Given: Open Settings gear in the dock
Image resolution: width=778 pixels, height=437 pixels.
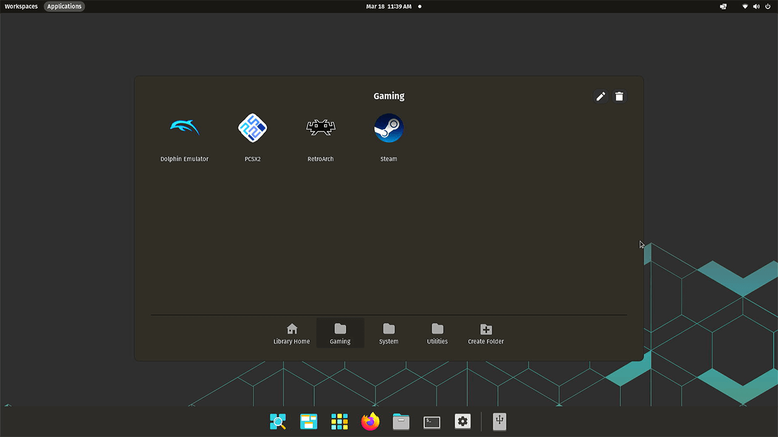Looking at the screenshot, I should click(463, 421).
